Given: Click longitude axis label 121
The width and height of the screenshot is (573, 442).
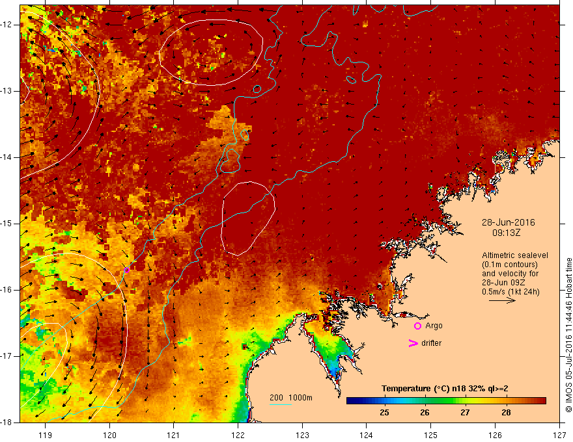Looking at the screenshot, I should 174,435.
